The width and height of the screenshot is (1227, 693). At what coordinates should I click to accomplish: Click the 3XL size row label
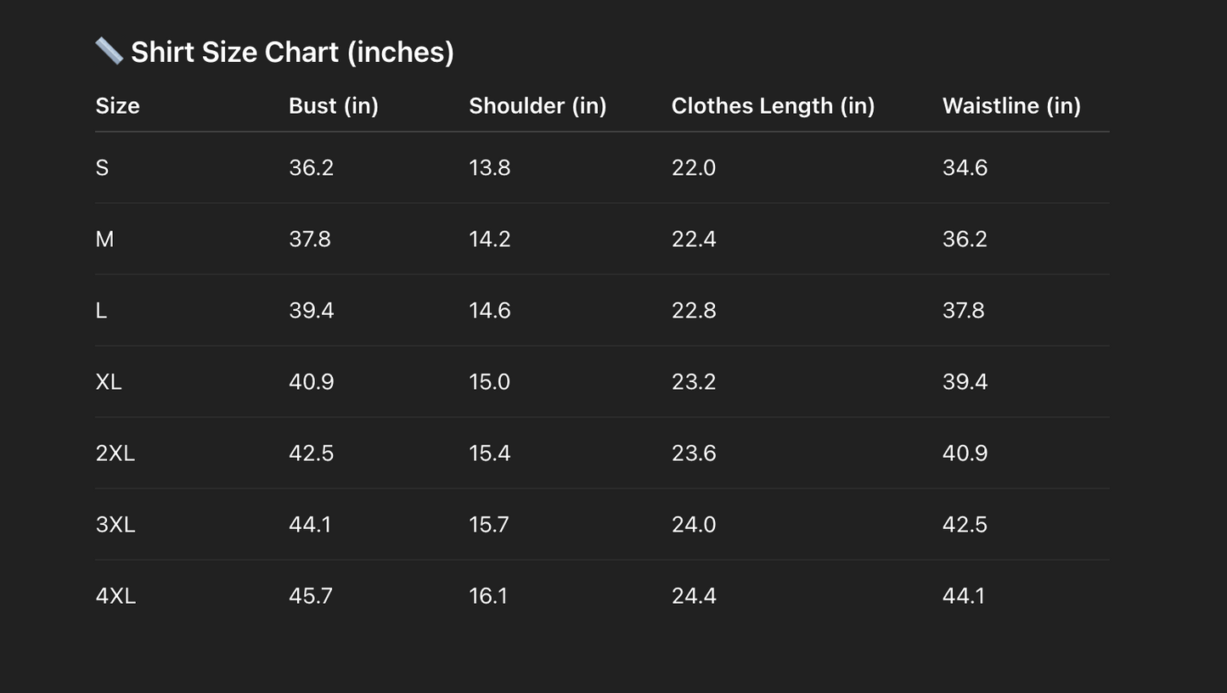point(115,525)
